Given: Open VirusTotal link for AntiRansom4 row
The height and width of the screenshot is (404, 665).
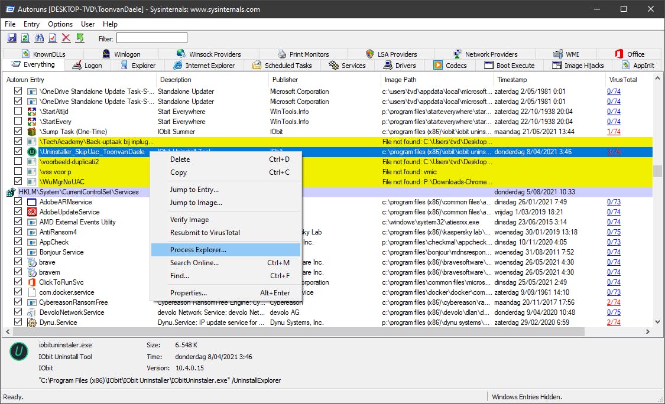Looking at the screenshot, I should pos(614,232).
